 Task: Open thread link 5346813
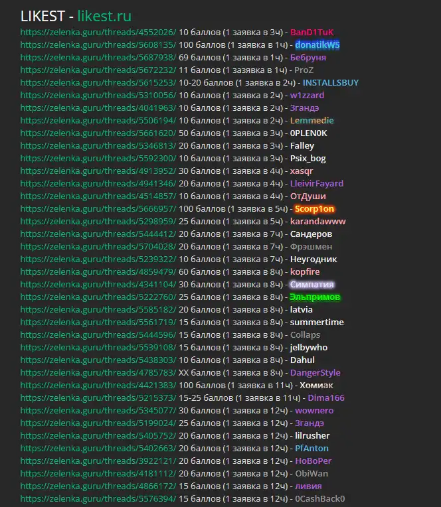coord(98,146)
